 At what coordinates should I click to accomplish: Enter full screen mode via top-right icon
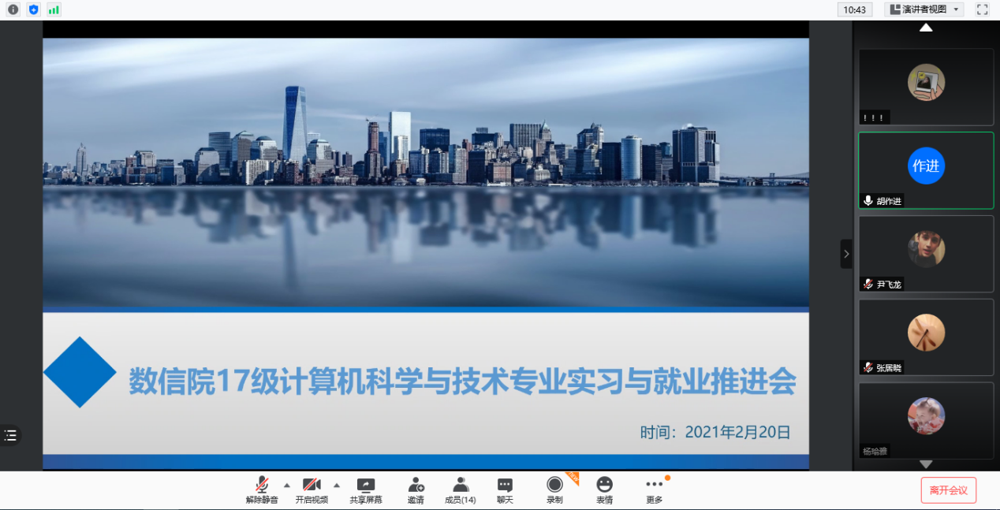point(982,9)
